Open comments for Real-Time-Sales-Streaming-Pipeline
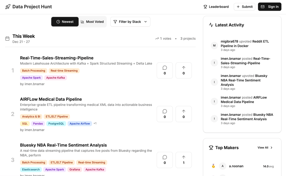This screenshot has width=286, height=176. 165,70
